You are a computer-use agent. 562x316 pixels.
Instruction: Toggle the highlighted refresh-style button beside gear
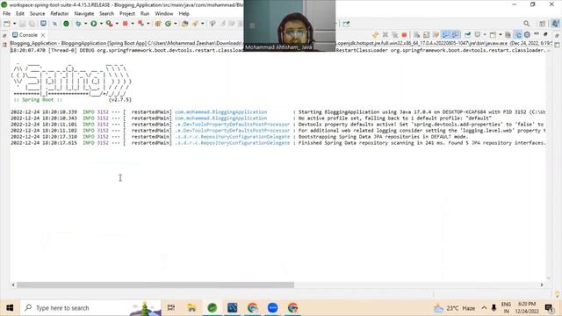click(517, 35)
